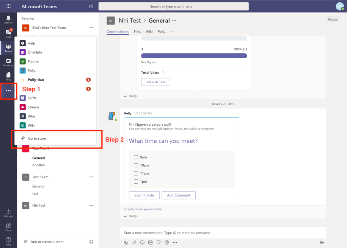Check the 11am poll option
This screenshot has width=347, height=248.
coord(136,173)
